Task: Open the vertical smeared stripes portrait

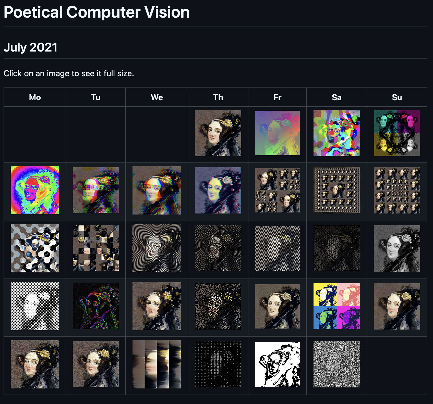Action: (x=157, y=364)
